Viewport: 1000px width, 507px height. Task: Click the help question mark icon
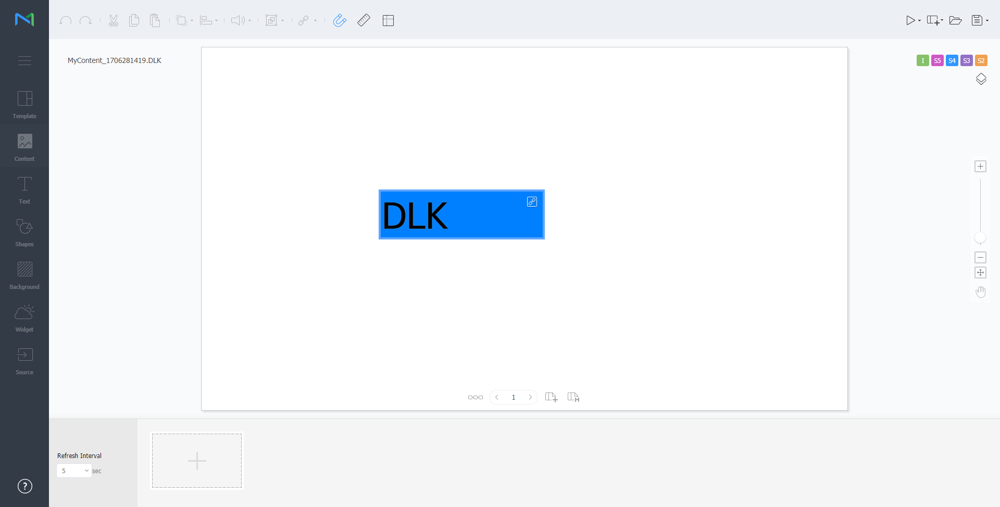pos(24,486)
